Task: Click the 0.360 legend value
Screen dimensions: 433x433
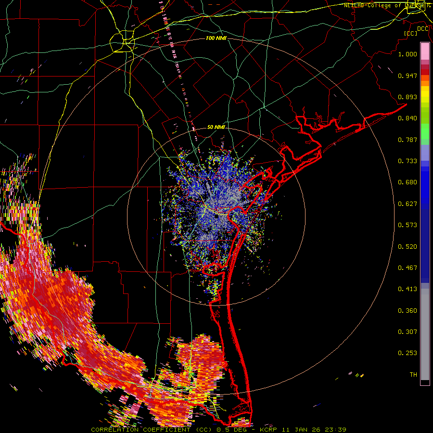Action: pyautogui.click(x=408, y=311)
